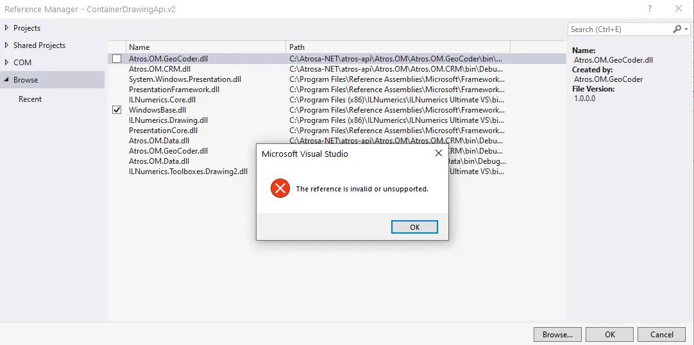The height and width of the screenshot is (345, 694).
Task: Click the Browse... button
Action: [x=557, y=334]
